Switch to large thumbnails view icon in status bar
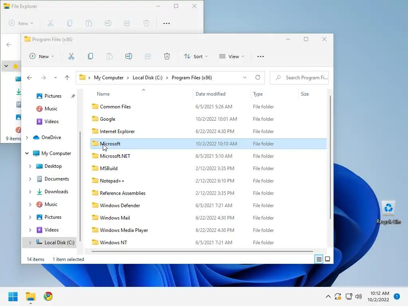408x306 pixels. click(x=328, y=259)
